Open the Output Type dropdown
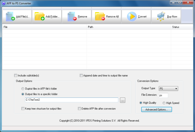195x132 pixels. tap(168, 88)
